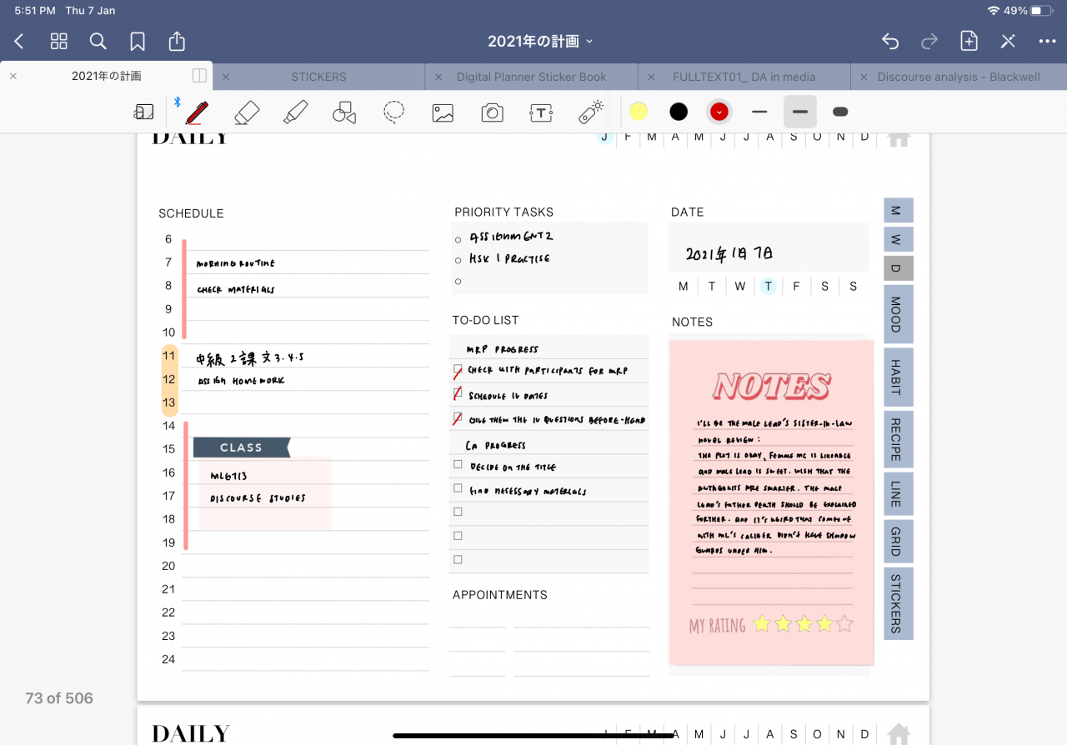The image size is (1067, 745).
Task: Switch to the STICKERS document tab
Action: 318,77
